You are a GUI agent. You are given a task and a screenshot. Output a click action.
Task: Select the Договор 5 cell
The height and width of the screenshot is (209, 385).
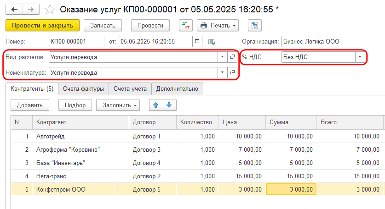pos(152,189)
